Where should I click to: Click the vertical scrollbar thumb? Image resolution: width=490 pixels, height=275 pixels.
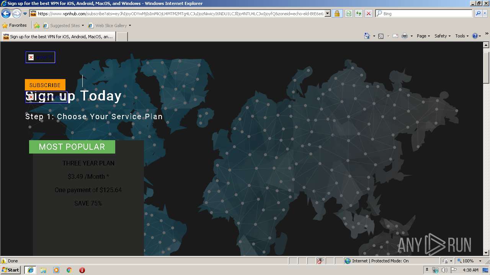click(486, 67)
